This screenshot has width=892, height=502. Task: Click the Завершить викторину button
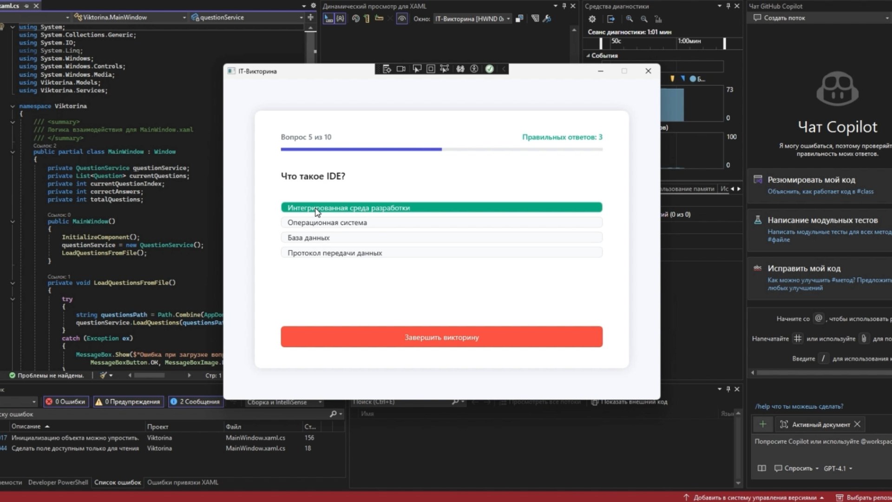point(441,337)
